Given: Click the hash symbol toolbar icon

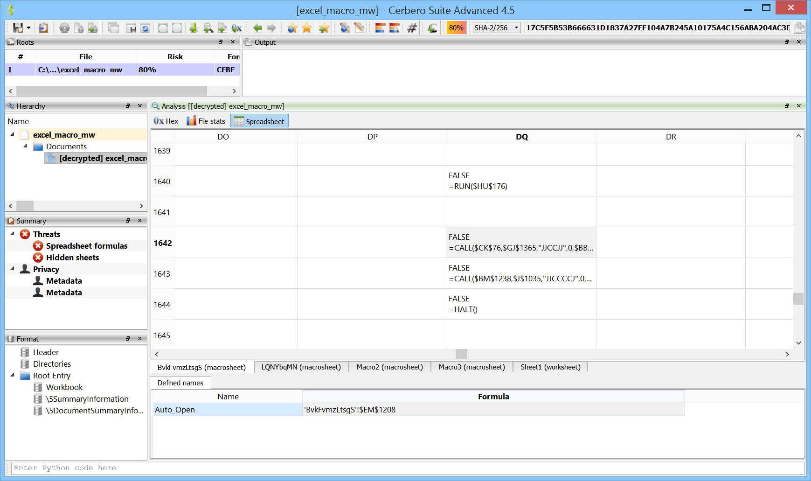Looking at the screenshot, I should (412, 28).
